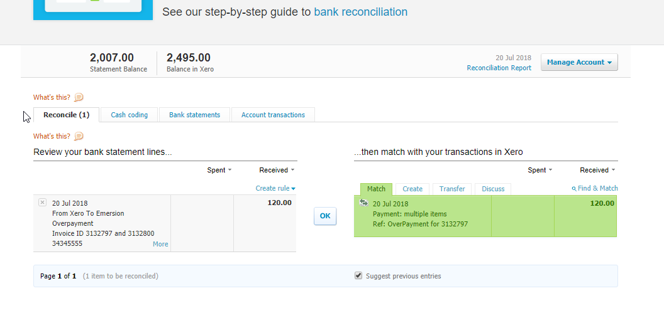Dismiss the bank statement line with the X icon
Image resolution: width=664 pixels, height=323 pixels.
pyautogui.click(x=42, y=203)
